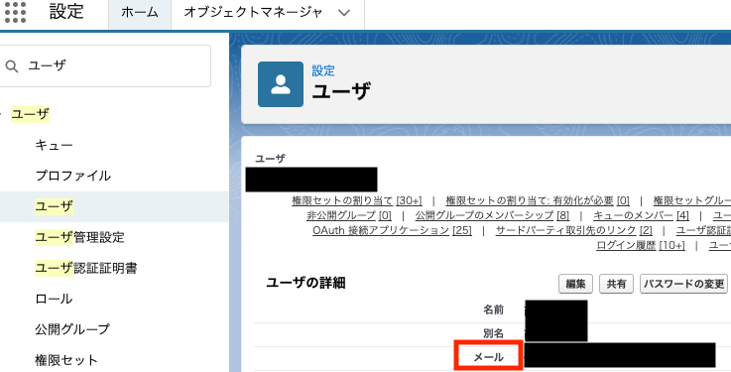Open ユーザ認証証明書 in the sidebar
This screenshot has width=731, height=372.
pos(86,268)
